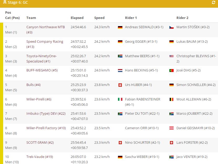Click the Dutch flag next to Hans BECKING

coord(120,70)
